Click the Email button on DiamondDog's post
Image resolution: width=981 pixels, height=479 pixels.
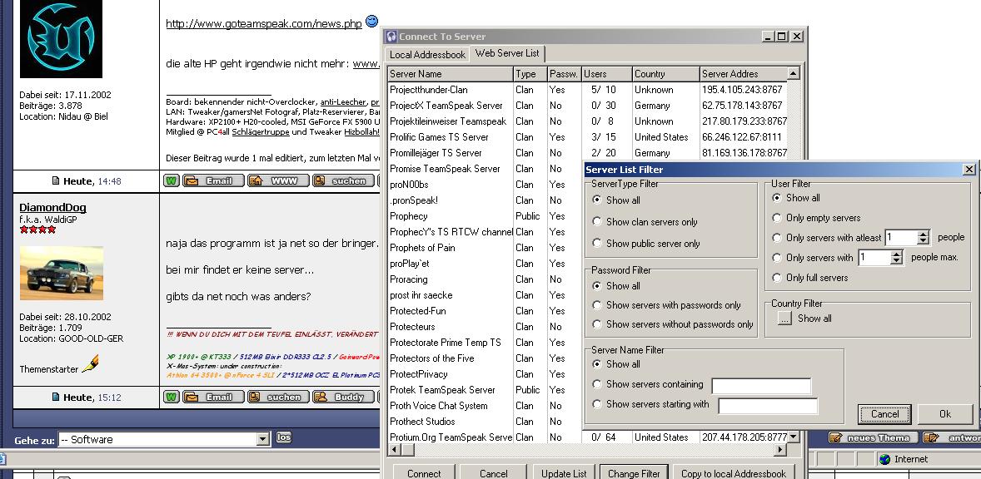click(x=213, y=398)
